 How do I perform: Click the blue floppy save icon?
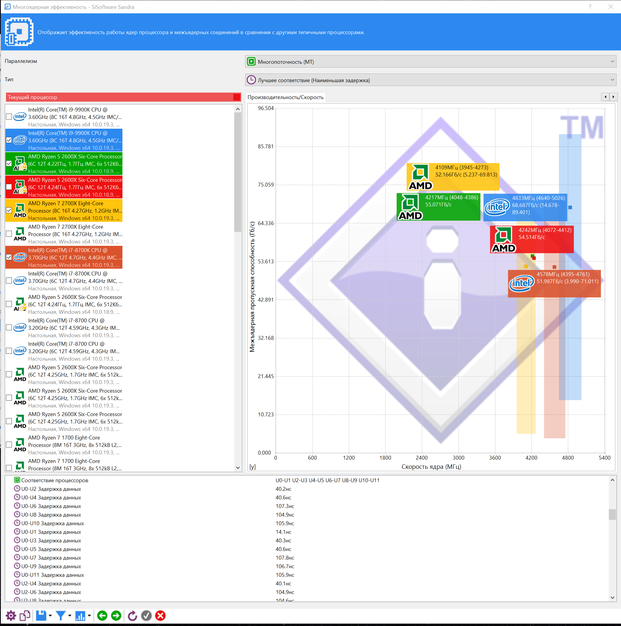(41, 615)
